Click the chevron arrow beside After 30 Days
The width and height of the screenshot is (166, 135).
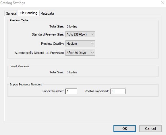(92, 53)
